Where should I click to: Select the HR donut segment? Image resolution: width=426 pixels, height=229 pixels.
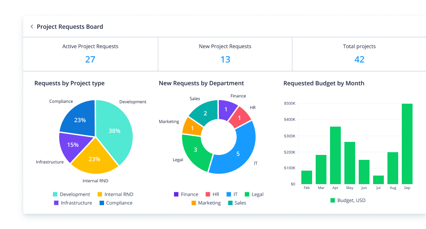click(x=239, y=118)
